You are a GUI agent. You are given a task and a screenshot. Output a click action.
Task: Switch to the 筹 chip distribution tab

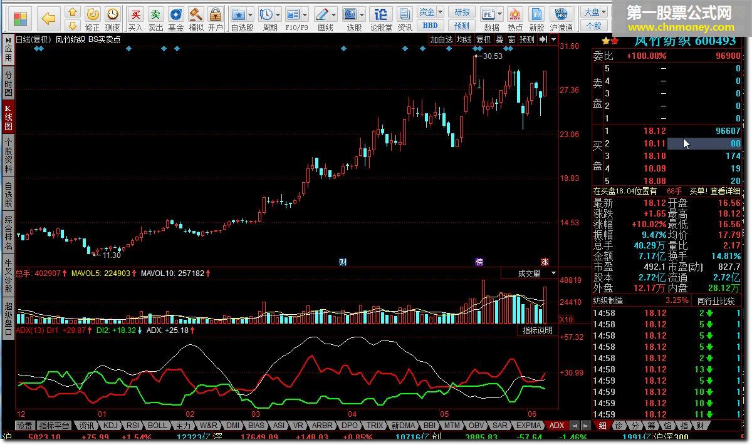pos(651,425)
